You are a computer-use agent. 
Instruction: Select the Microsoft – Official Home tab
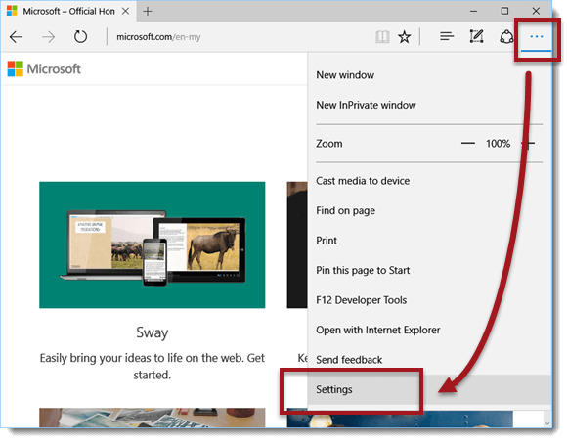coord(68,12)
